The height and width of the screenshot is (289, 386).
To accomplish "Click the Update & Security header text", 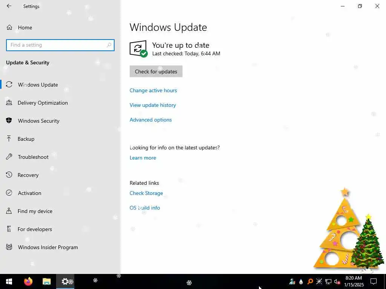I will point(28,63).
